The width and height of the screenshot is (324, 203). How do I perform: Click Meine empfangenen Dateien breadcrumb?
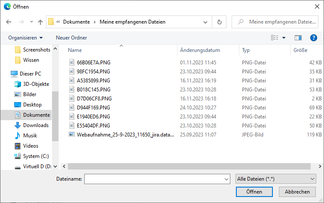point(132,22)
